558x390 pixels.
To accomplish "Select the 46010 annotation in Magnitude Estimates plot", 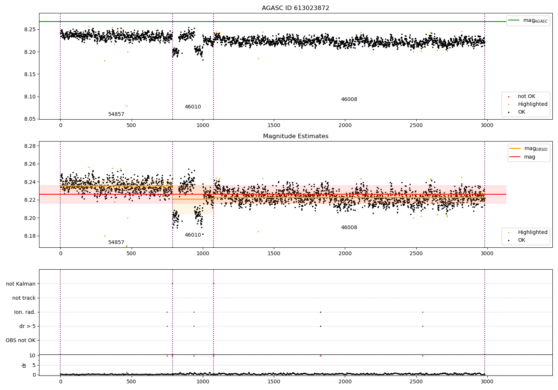I will click(193, 235).
